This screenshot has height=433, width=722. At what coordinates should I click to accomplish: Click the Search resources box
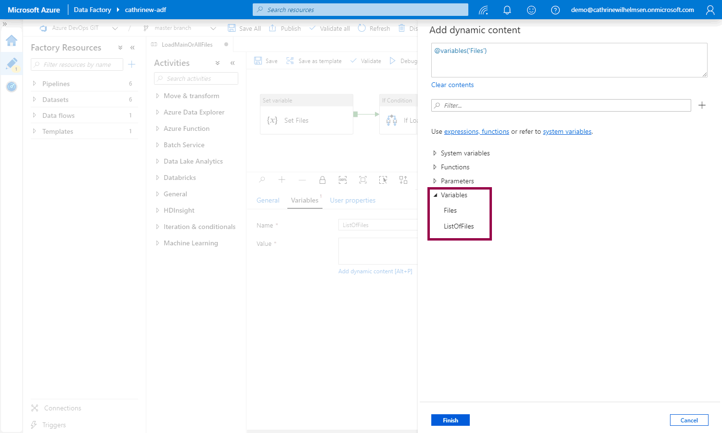tap(360, 10)
